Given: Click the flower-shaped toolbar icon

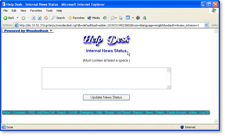Looking at the screenshot, I should tap(138, 18).
